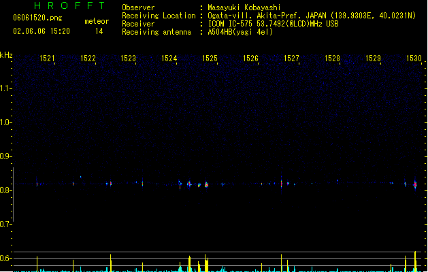428x272 pixels.
Task: Click the 1526 time axis marker
Action: (250, 58)
